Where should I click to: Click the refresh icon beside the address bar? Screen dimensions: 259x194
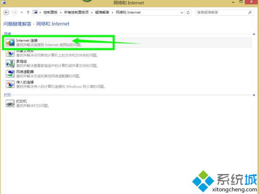[188, 13]
